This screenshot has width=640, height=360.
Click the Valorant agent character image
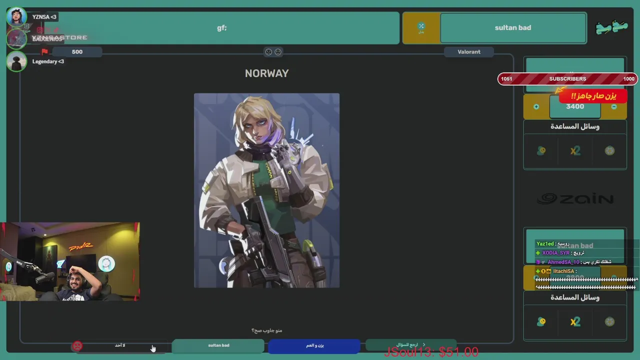266,190
